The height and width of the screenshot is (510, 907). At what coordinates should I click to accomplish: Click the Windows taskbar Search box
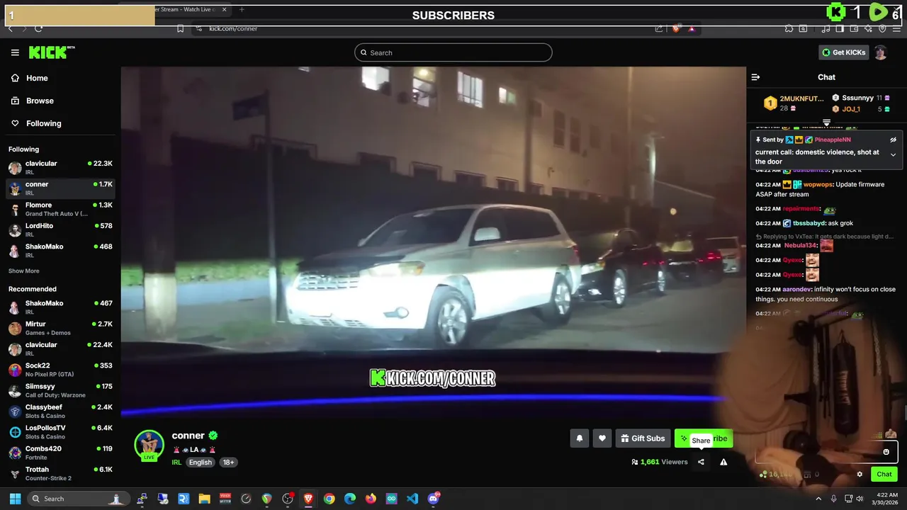(78, 499)
